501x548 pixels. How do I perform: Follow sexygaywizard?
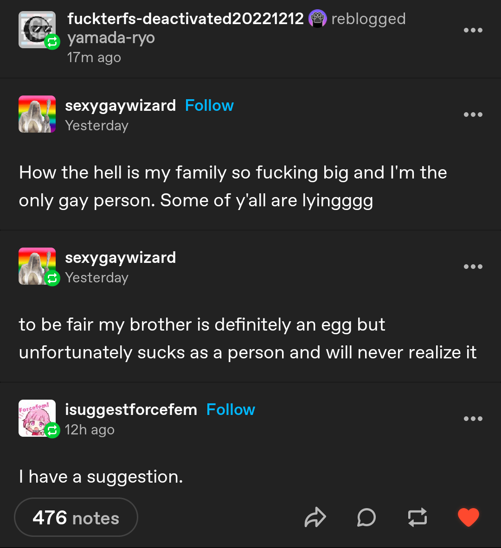tap(209, 106)
